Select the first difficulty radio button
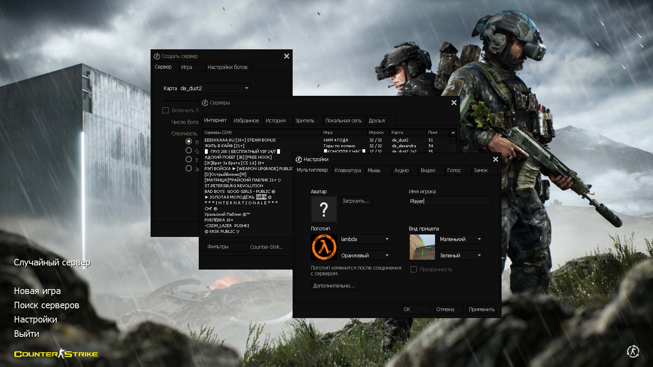The image size is (653, 367). click(189, 141)
